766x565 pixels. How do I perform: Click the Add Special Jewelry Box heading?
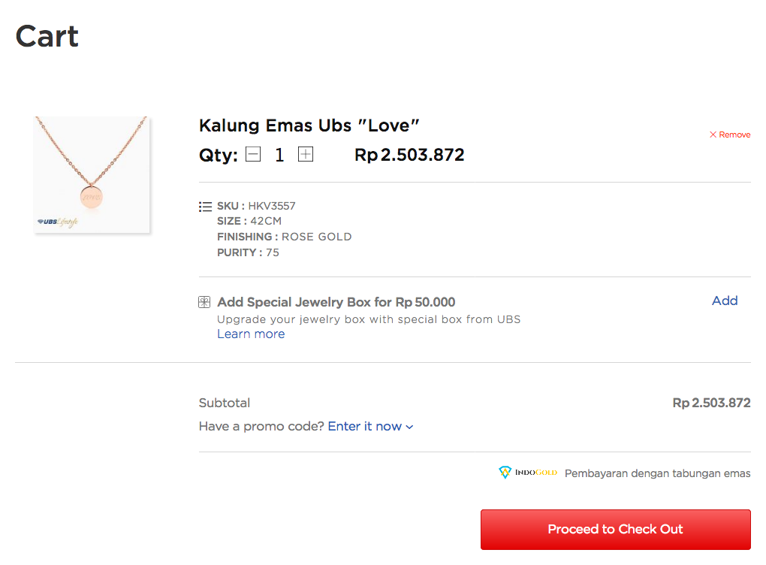coord(336,302)
